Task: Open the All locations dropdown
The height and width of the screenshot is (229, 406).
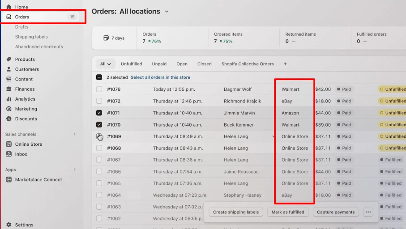Action: coord(144,11)
